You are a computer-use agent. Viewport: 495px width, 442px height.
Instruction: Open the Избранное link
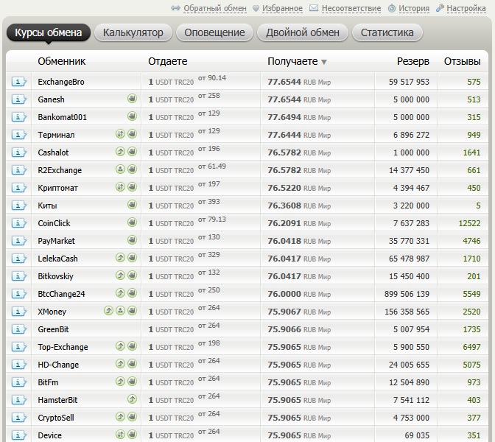[x=282, y=8]
